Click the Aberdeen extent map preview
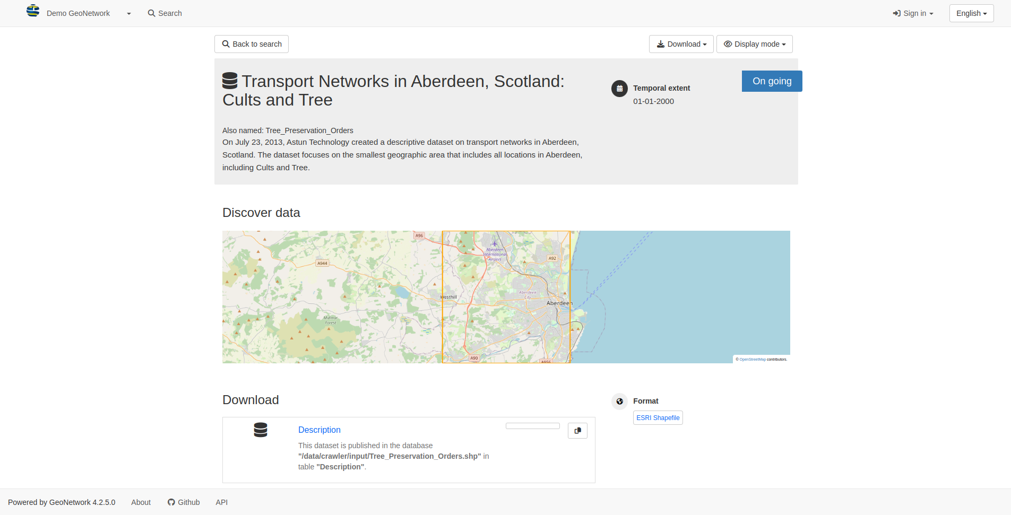This screenshot has width=1011, height=515. 506,297
